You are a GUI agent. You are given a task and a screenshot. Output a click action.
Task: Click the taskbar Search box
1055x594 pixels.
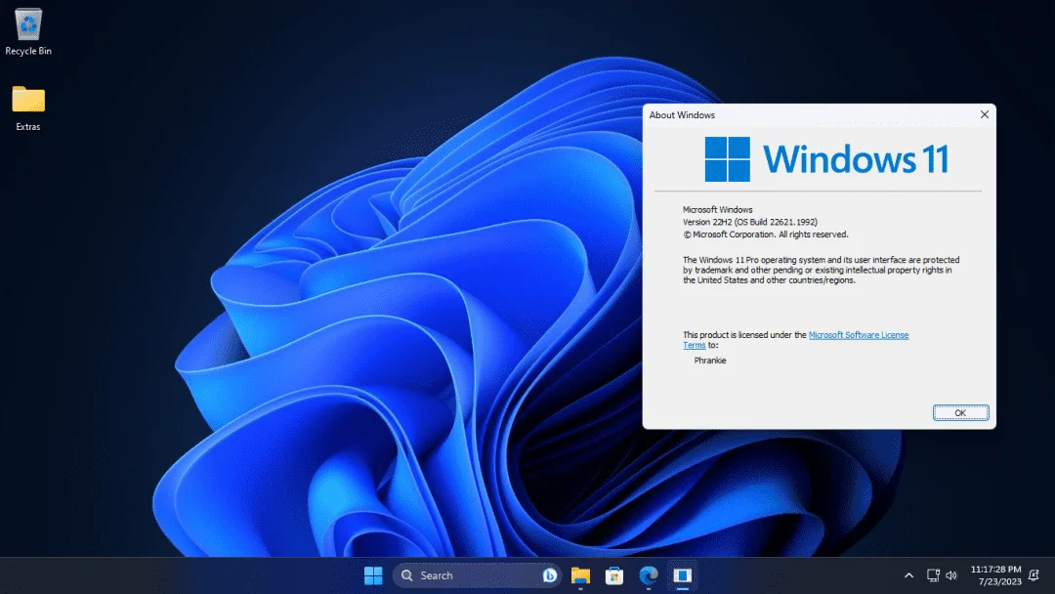click(477, 575)
